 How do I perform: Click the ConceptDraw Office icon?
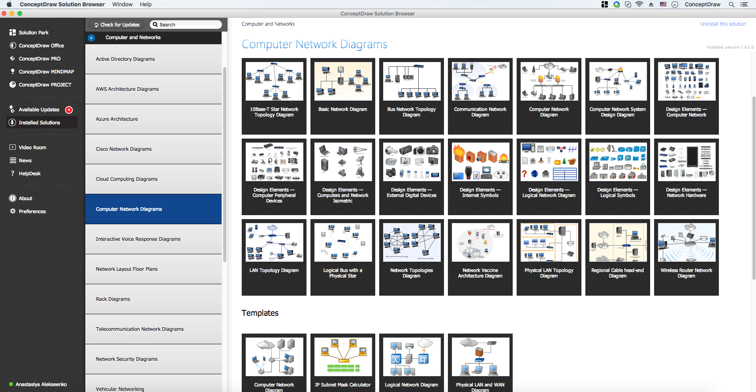click(13, 45)
